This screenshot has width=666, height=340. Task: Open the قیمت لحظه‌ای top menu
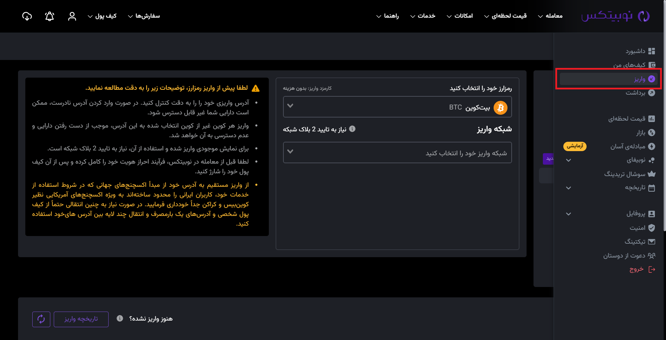[505, 16]
